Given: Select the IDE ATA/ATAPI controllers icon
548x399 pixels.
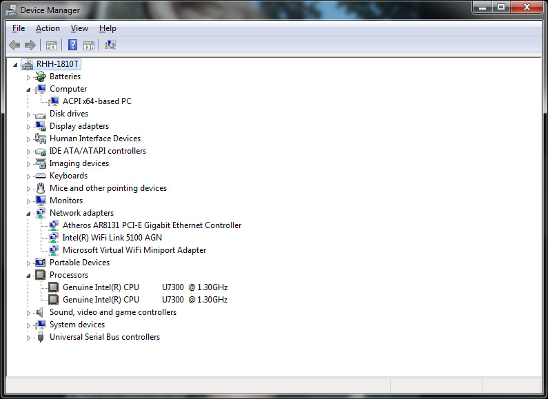Looking at the screenshot, I should (41, 151).
